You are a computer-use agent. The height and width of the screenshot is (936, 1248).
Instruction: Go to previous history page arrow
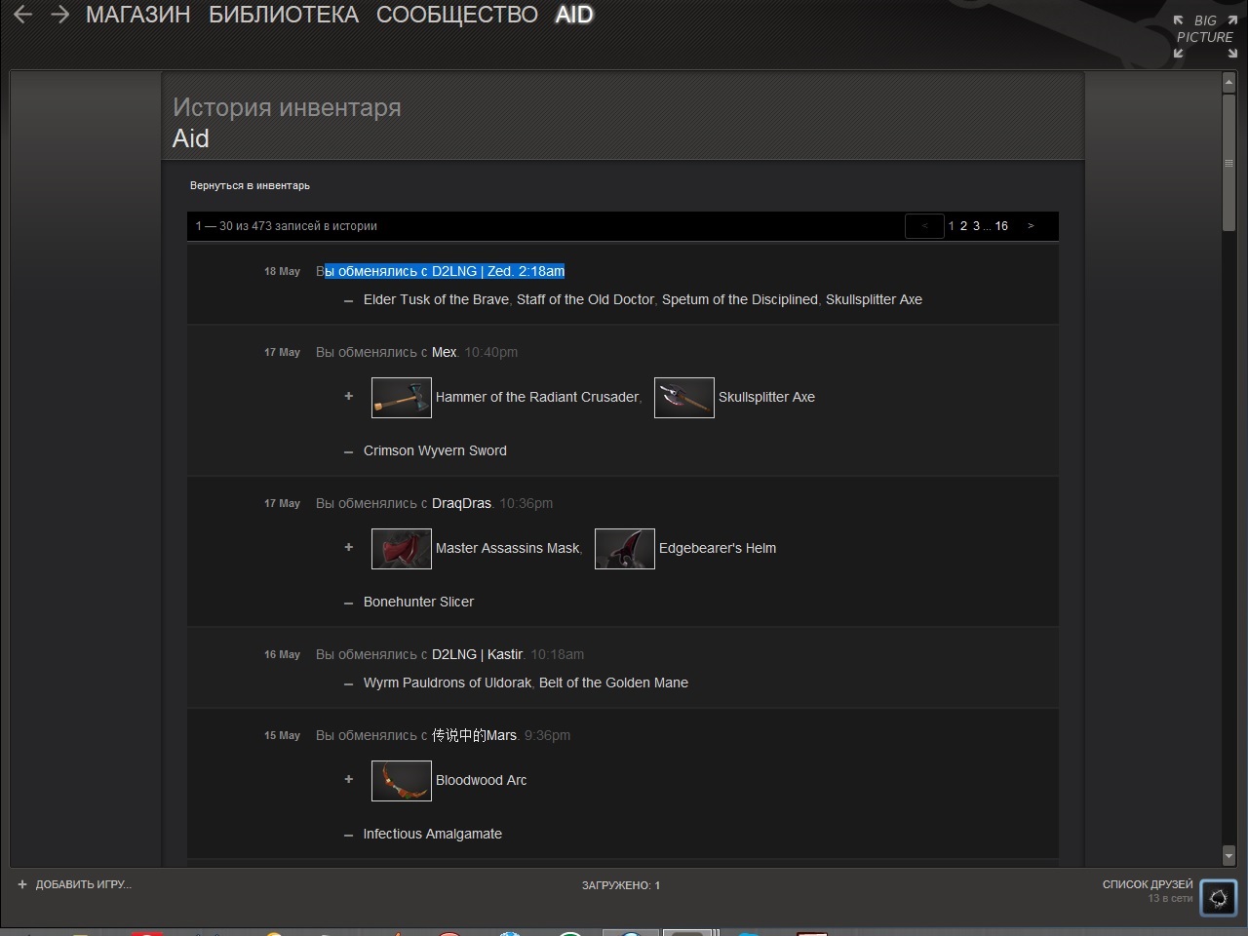tap(924, 226)
